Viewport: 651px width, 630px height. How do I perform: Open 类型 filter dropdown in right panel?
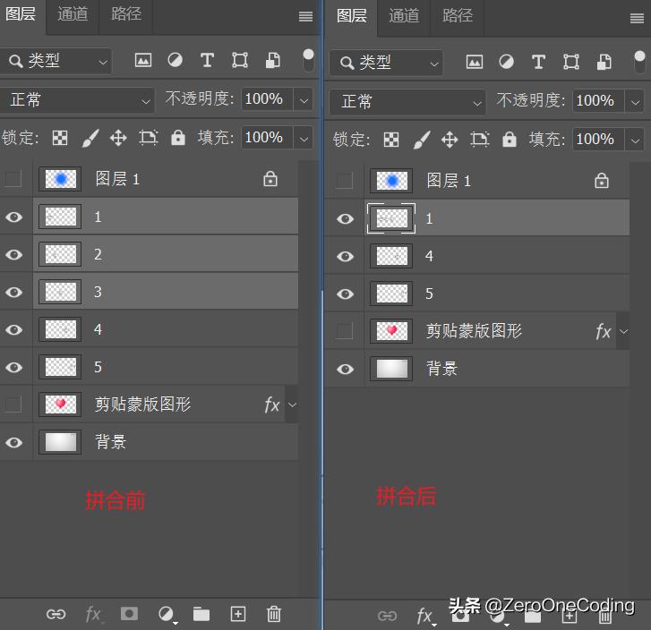point(386,63)
